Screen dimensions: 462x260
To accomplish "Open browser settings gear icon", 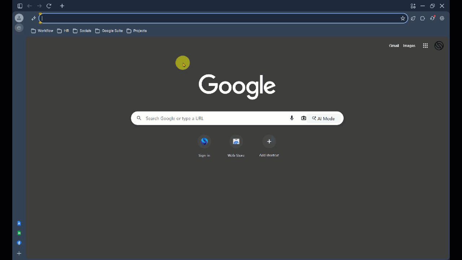I will point(442,18).
